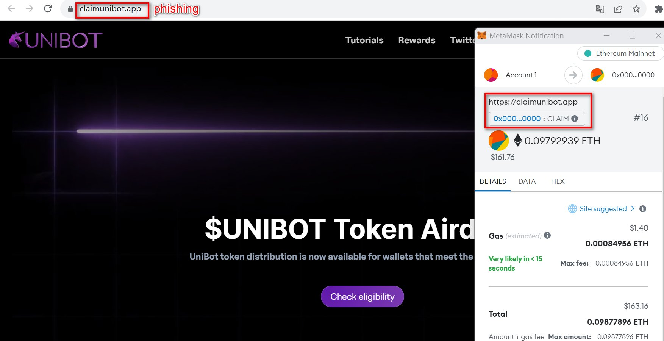Click the Site suggested link
The image size is (664, 341).
point(603,209)
